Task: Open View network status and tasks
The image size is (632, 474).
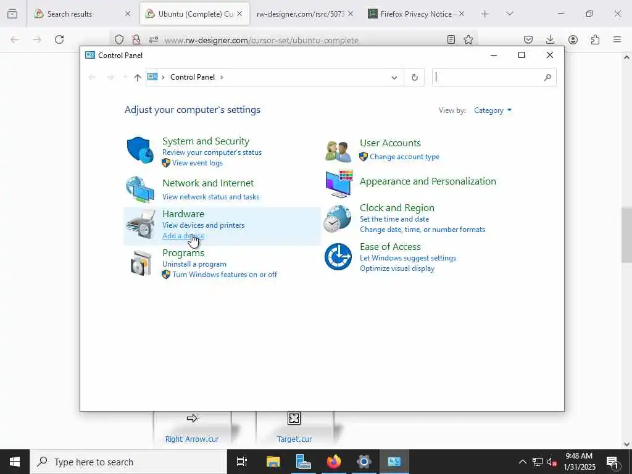Action: pyautogui.click(x=211, y=197)
